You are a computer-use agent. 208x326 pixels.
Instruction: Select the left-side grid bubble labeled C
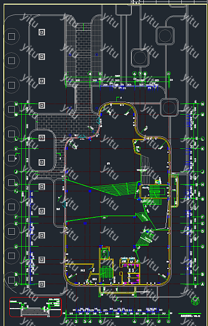click(x=16, y=247)
